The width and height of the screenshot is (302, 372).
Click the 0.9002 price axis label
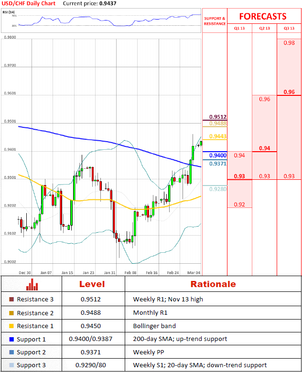pos(10,262)
